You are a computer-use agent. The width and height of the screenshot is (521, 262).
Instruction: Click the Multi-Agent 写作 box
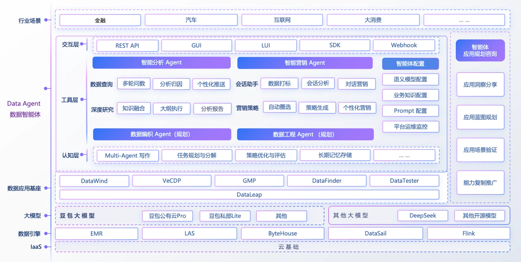128,156
